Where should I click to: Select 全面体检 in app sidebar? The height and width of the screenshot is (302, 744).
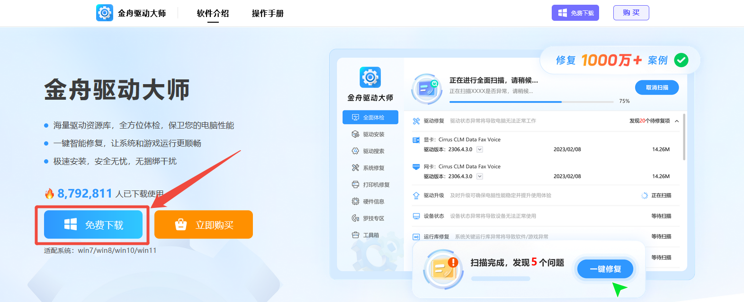pyautogui.click(x=370, y=117)
